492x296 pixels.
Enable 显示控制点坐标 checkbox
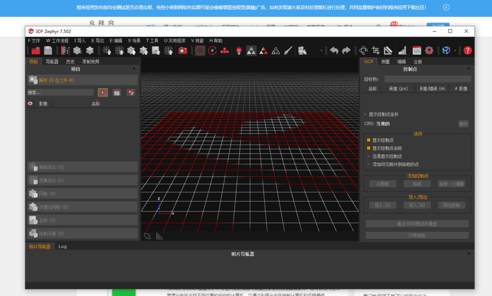(x=365, y=114)
